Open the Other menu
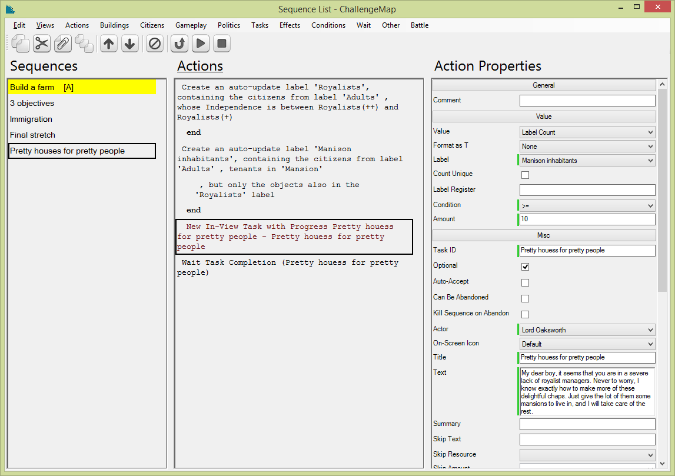This screenshot has height=476, width=675. tap(391, 25)
